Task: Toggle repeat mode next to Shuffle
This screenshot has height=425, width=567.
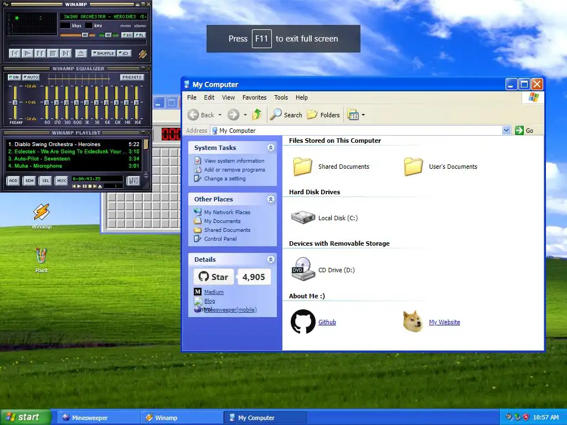Action: pyautogui.click(x=124, y=54)
